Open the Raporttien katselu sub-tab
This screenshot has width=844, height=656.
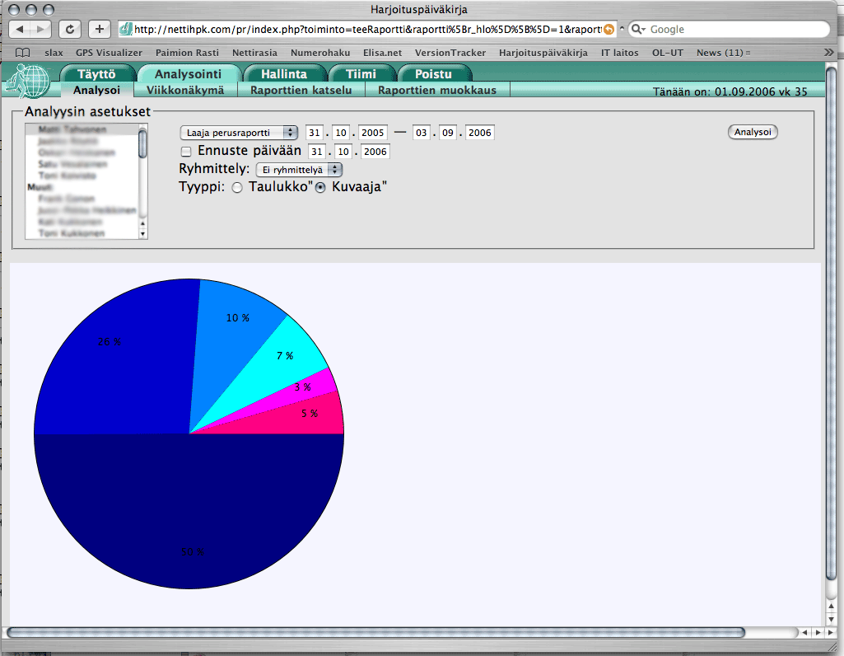(301, 90)
